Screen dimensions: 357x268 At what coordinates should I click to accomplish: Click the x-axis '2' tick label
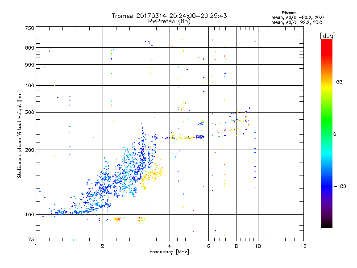[x=103, y=246]
